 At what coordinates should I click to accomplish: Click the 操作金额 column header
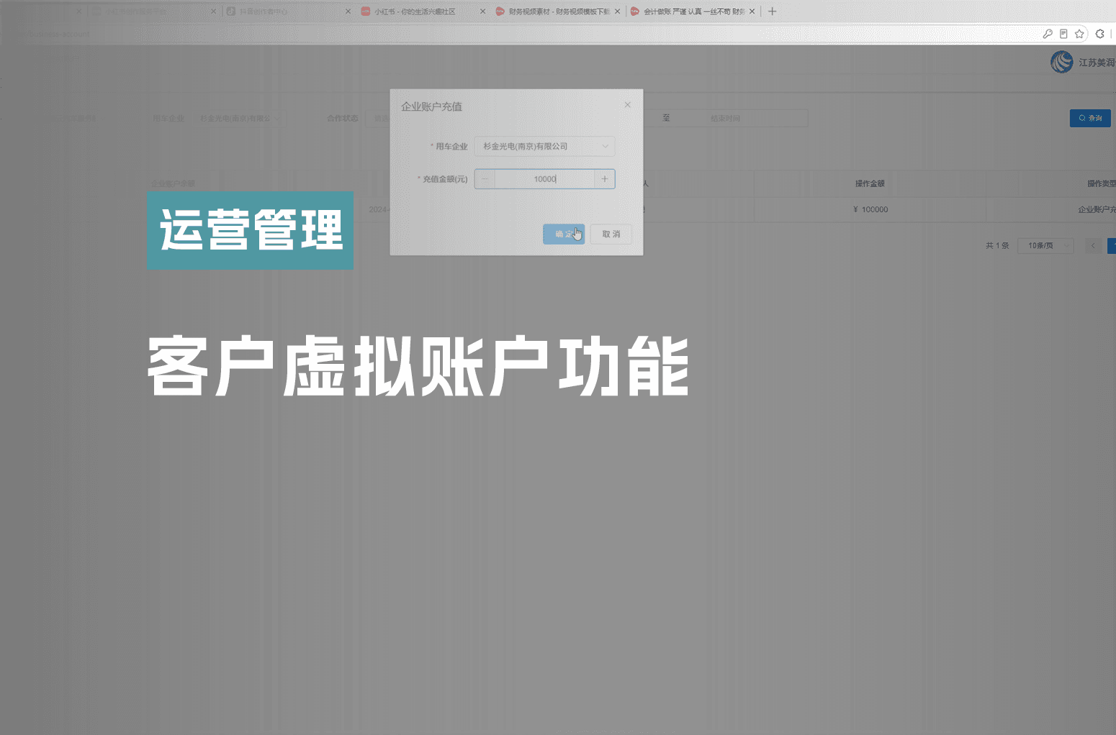870,183
